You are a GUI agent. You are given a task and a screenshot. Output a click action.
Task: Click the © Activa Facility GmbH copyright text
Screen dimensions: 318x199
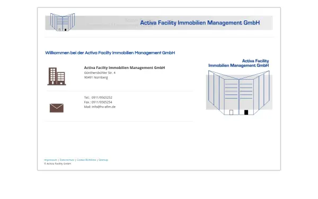58,163
